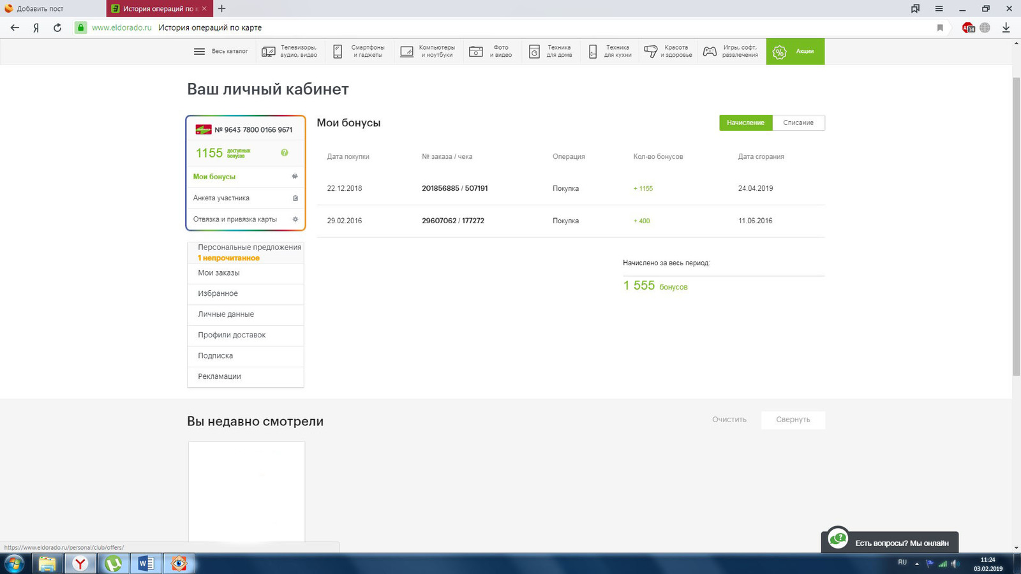Open order 29607062 / 177272
1021x574 pixels.
pyautogui.click(x=452, y=221)
